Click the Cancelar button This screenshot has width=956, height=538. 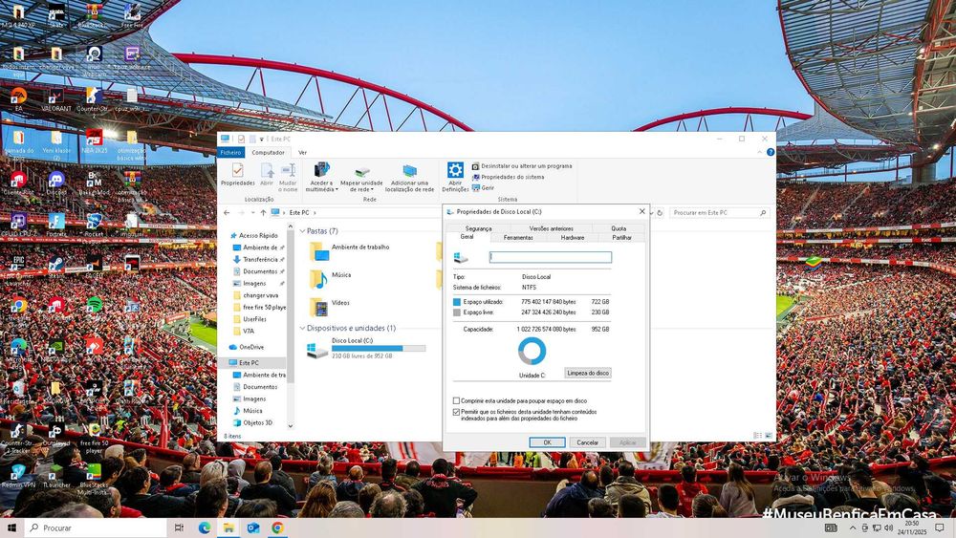(x=587, y=442)
